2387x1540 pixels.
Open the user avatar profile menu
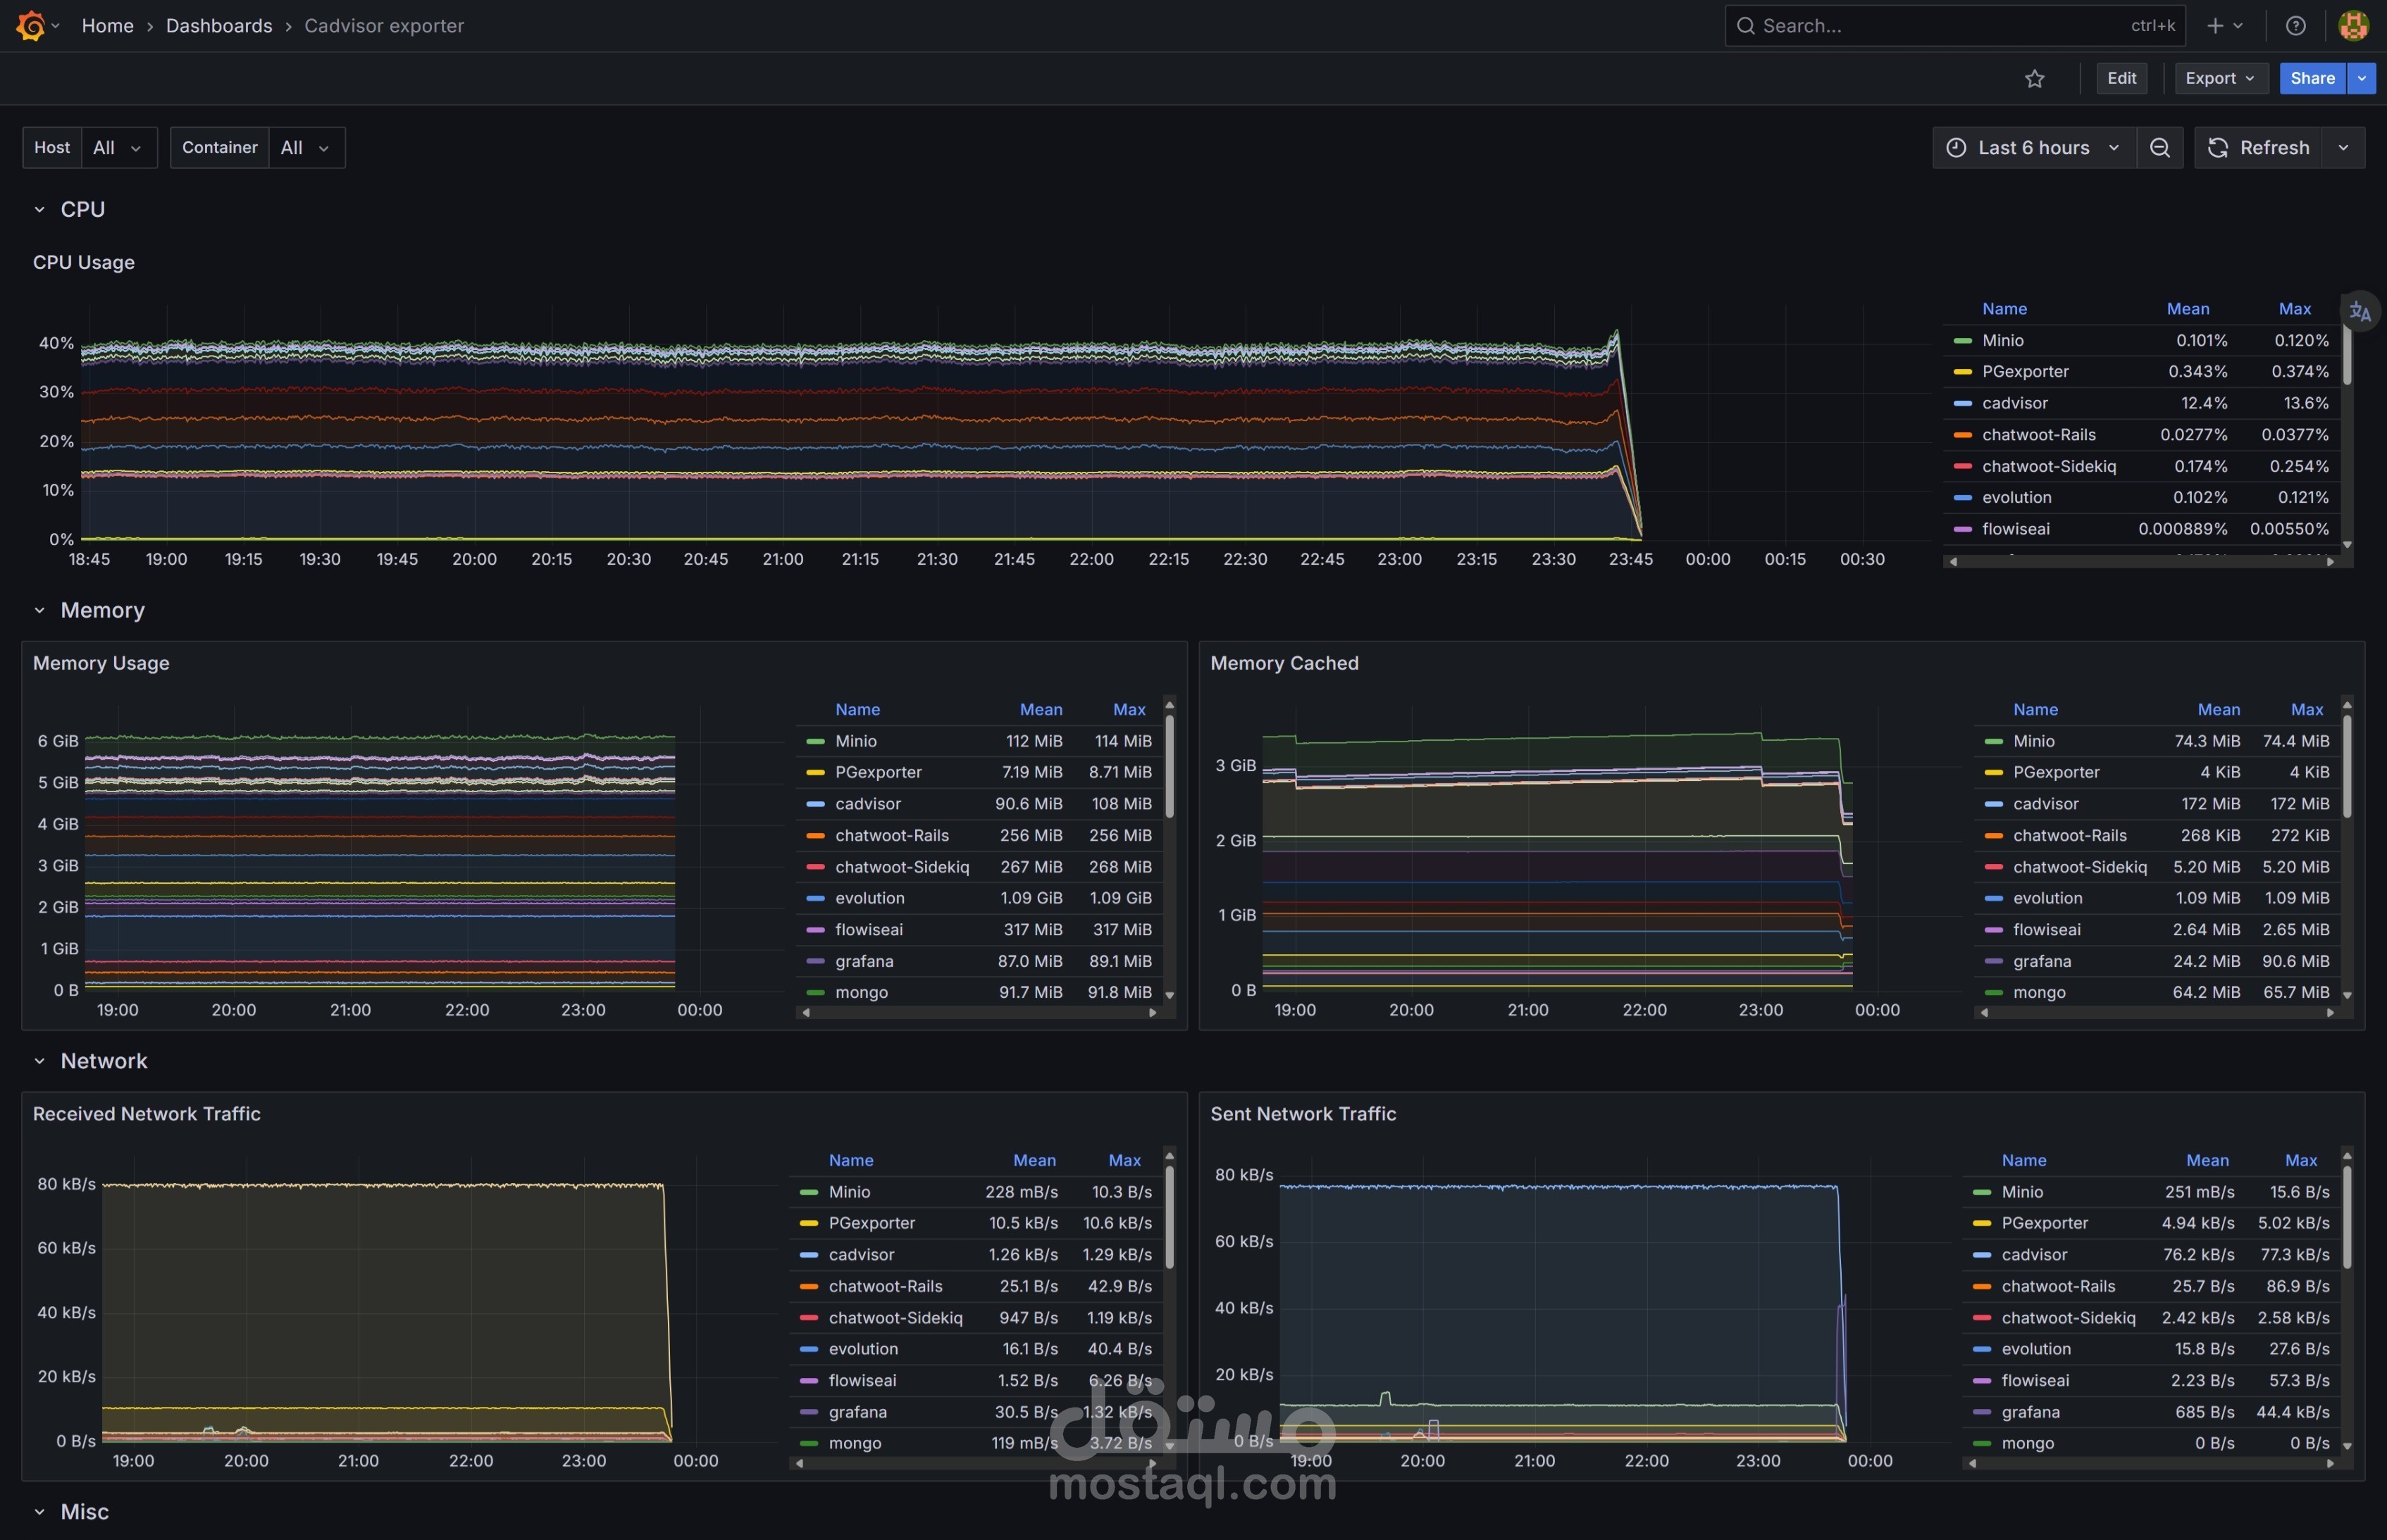tap(2353, 26)
